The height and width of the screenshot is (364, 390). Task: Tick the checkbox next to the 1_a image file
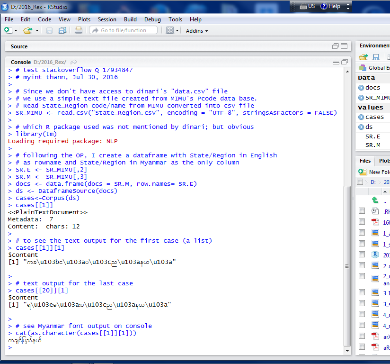(x=362, y=233)
